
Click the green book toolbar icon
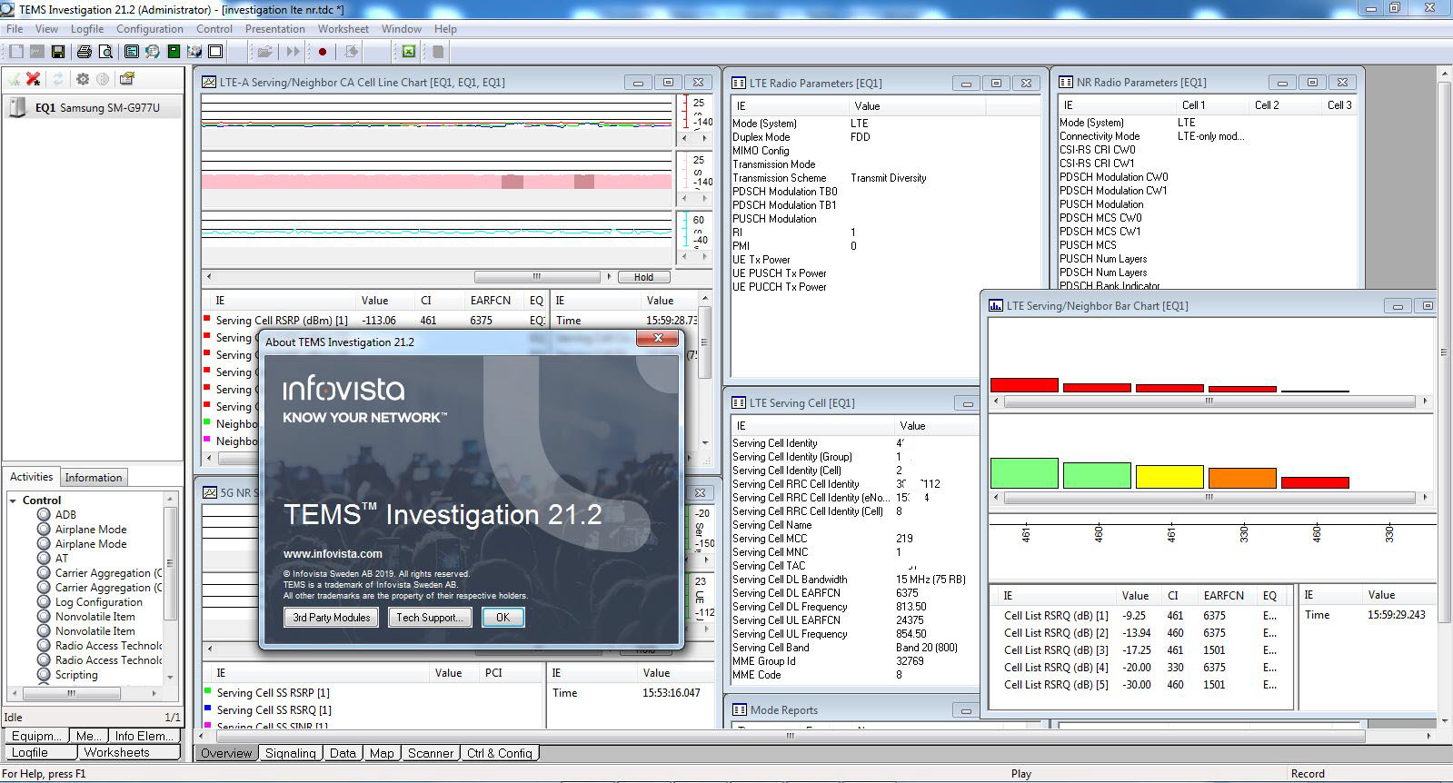[x=174, y=52]
